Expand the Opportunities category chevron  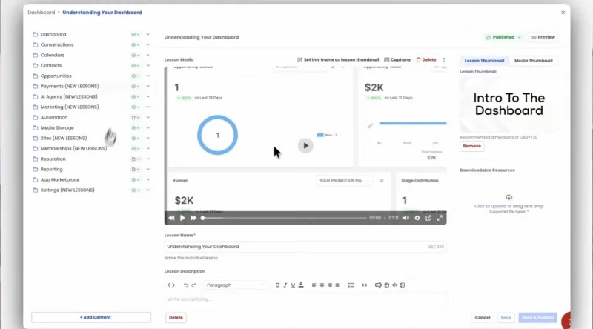(x=148, y=76)
